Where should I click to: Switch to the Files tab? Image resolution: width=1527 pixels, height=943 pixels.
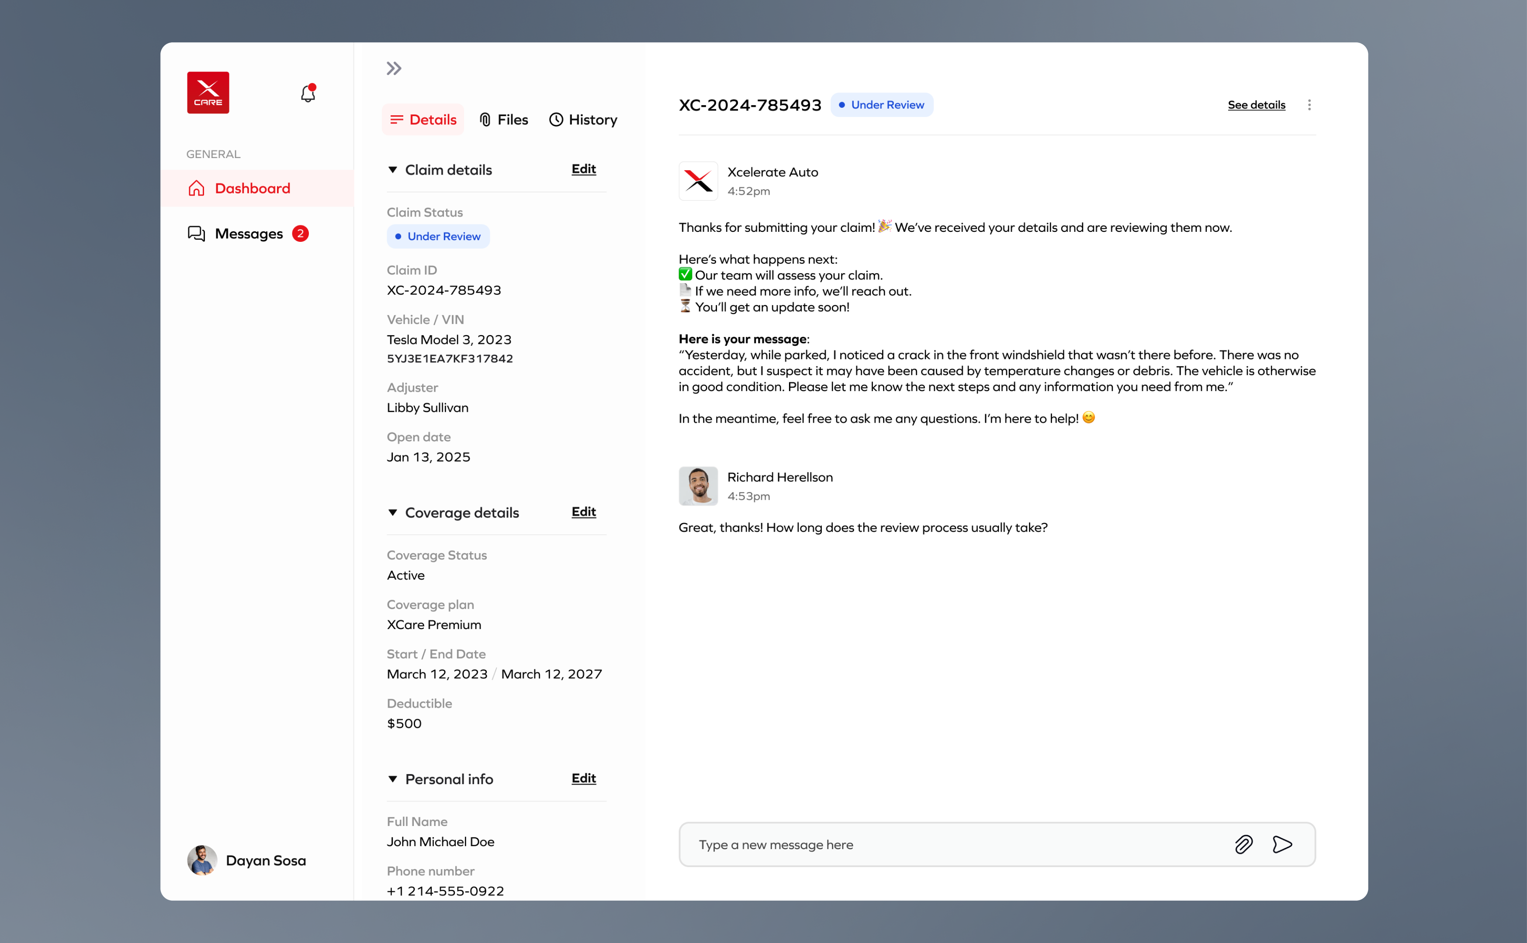click(x=504, y=120)
